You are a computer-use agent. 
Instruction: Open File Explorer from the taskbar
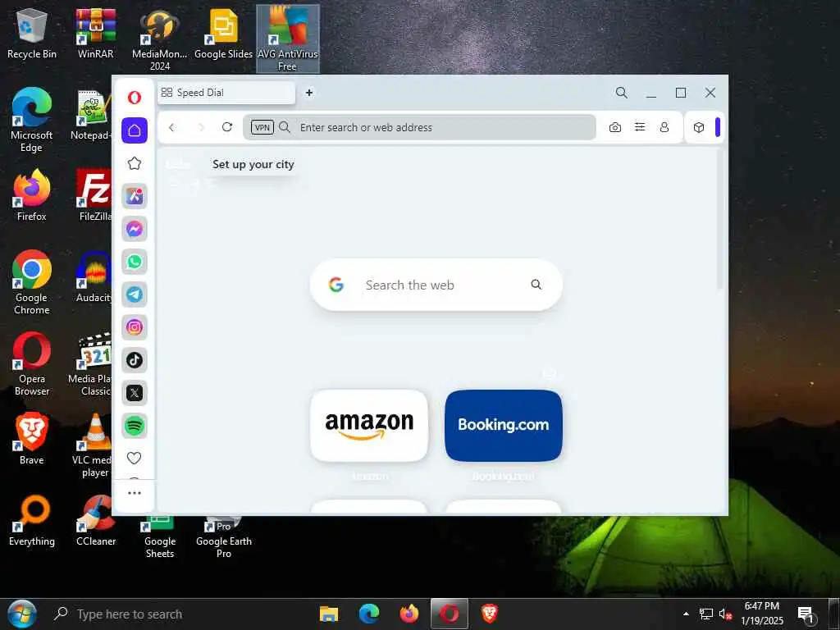click(329, 614)
